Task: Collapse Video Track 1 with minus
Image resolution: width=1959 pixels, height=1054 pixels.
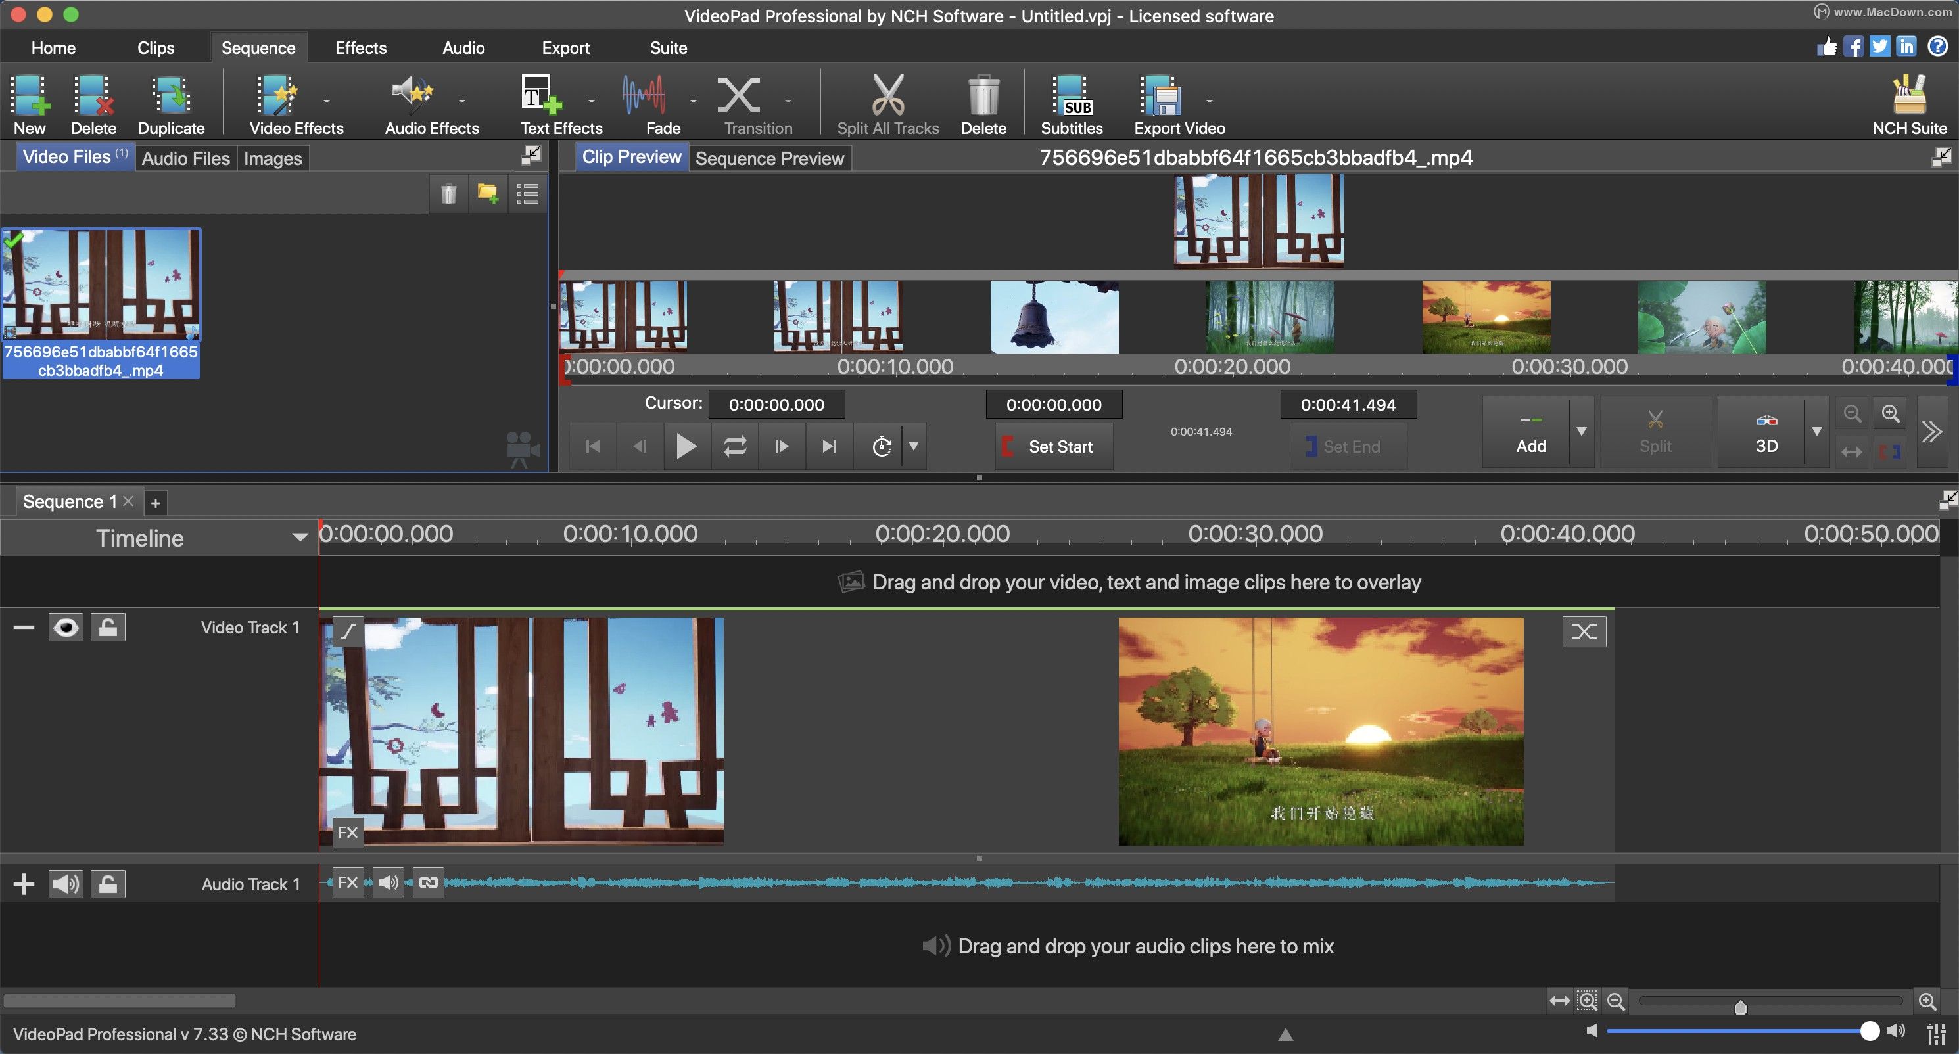Action: 24,627
